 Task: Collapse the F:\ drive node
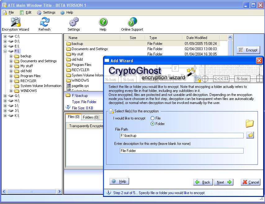pos(5,51)
